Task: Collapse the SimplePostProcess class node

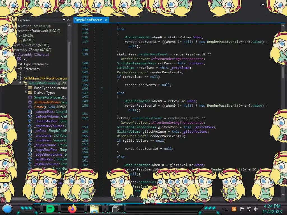Action: pos(20,83)
